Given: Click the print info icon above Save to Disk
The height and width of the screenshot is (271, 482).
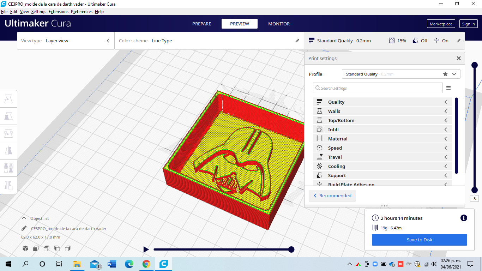Looking at the screenshot, I should [x=464, y=218].
